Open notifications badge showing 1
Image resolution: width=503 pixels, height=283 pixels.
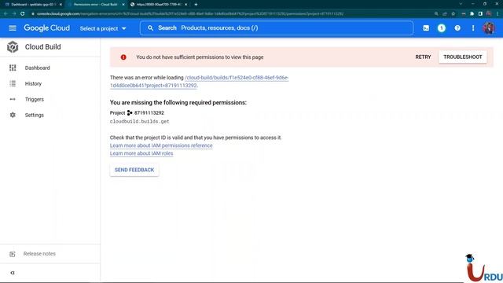(442, 28)
